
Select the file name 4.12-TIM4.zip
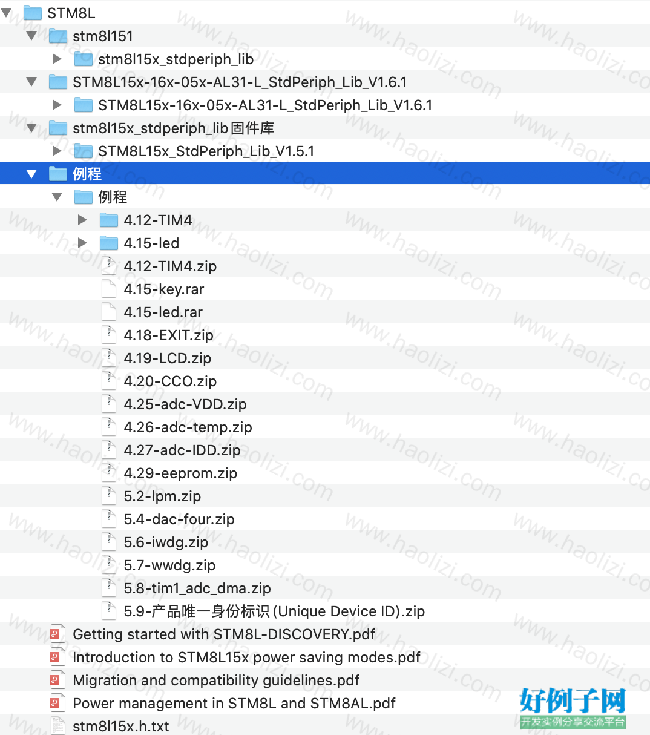(x=170, y=266)
